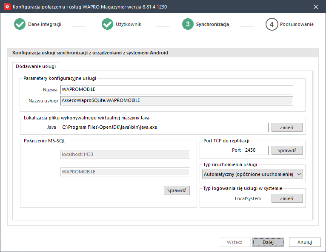Click the Dane integracji green checkmark icon
326x252 pixels.
click(20, 24)
